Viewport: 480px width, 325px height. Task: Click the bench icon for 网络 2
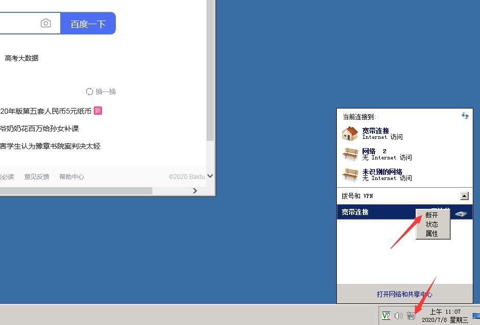click(x=350, y=154)
